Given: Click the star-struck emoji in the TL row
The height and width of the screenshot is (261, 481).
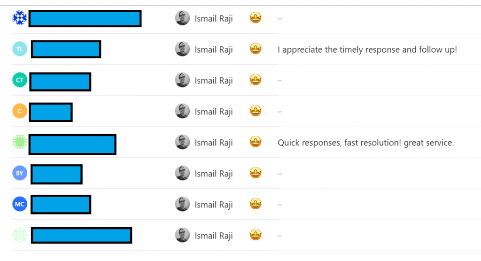Looking at the screenshot, I should (x=256, y=49).
